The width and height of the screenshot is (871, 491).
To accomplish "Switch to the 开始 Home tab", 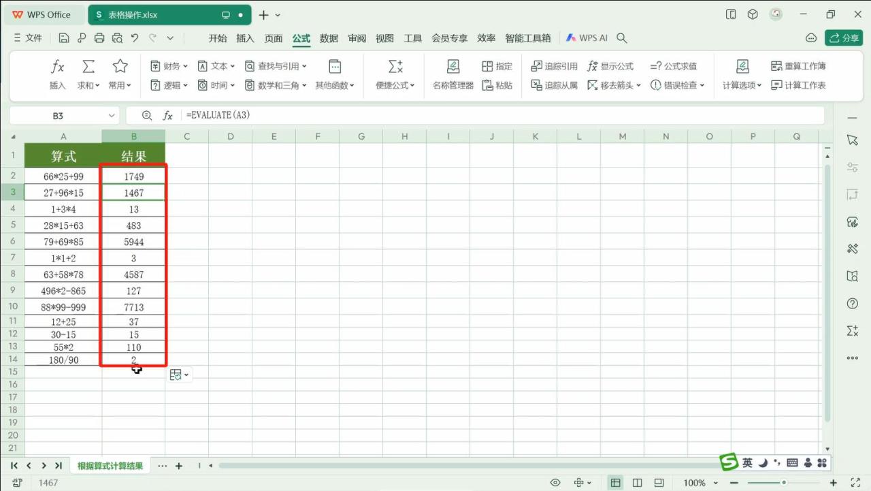I will 218,38.
